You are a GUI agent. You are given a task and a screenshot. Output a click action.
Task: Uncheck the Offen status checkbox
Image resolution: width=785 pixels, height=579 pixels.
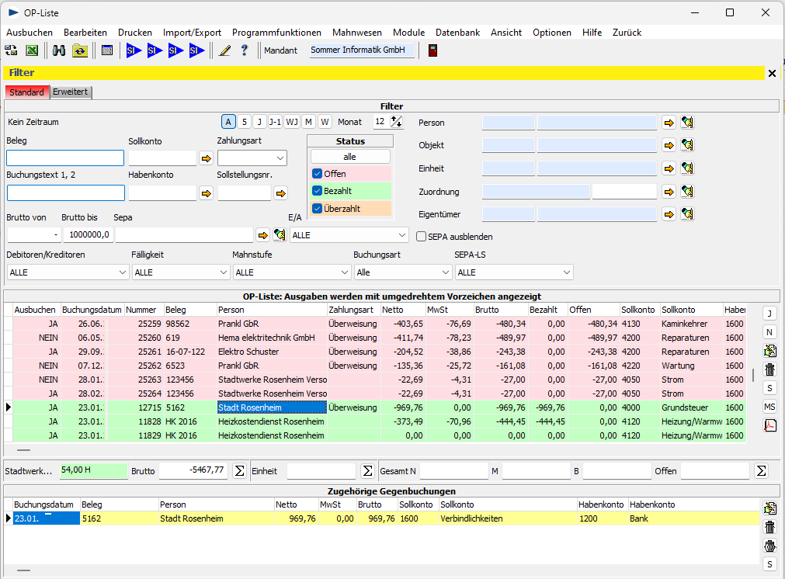(x=317, y=174)
